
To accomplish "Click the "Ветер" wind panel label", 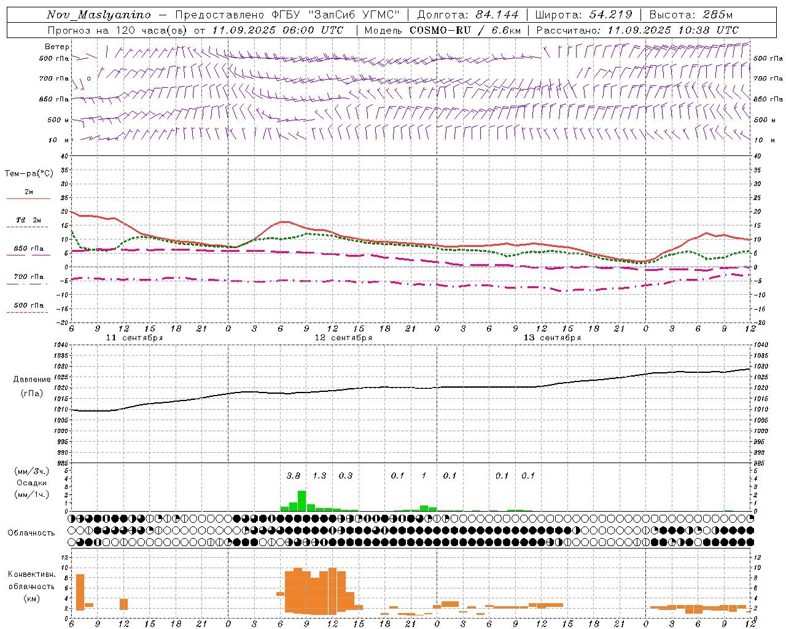I will [57, 47].
